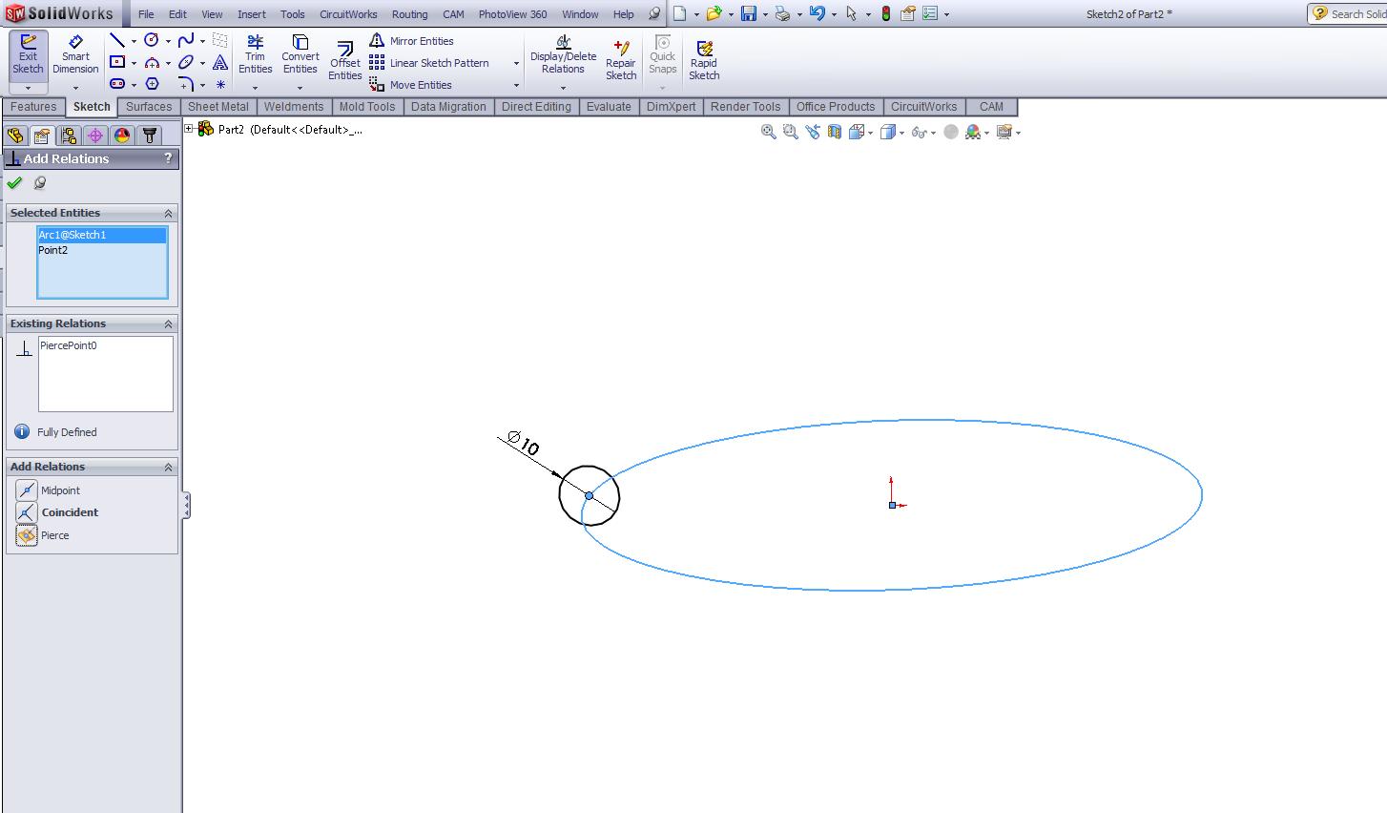Open the Convert Entities dropdown arrow
Image resolution: width=1387 pixels, height=813 pixels.
click(x=300, y=88)
